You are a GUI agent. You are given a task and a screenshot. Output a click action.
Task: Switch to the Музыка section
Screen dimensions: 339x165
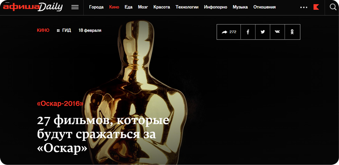240,7
